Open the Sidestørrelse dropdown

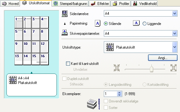point(174,14)
